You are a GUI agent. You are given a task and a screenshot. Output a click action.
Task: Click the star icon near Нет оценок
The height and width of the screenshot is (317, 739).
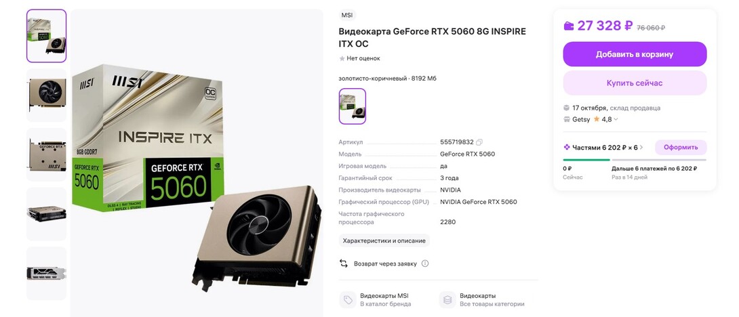(x=342, y=58)
